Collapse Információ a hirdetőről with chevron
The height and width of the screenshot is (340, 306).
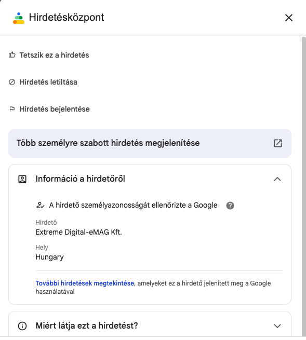[x=277, y=179]
